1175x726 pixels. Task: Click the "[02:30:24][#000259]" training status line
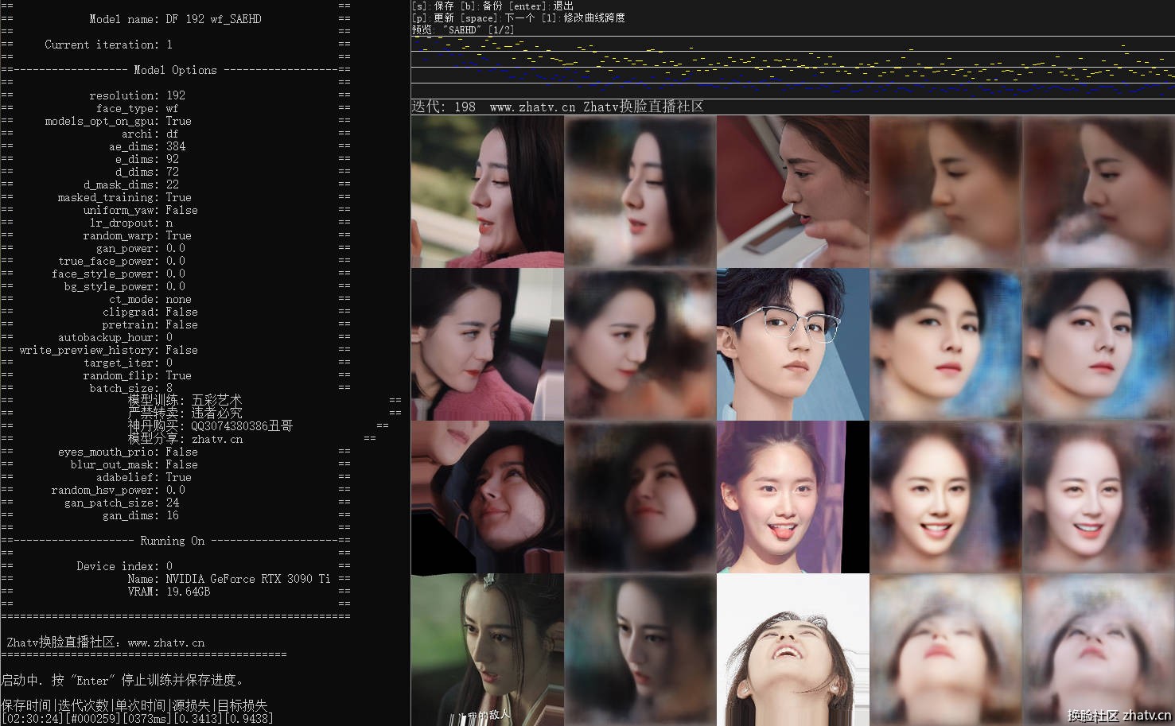pyautogui.click(x=137, y=718)
